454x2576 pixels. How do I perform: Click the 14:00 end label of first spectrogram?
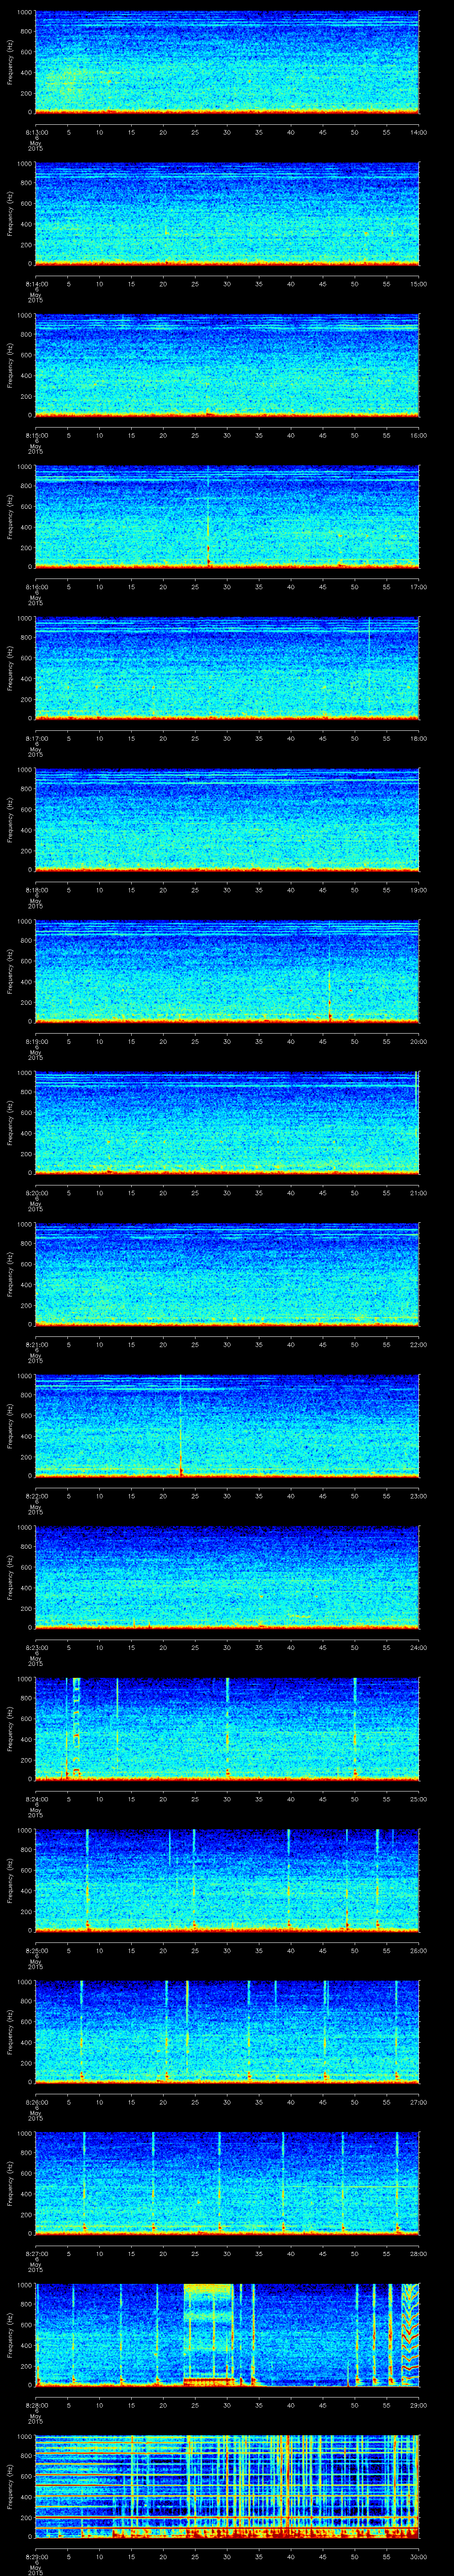tap(418, 132)
